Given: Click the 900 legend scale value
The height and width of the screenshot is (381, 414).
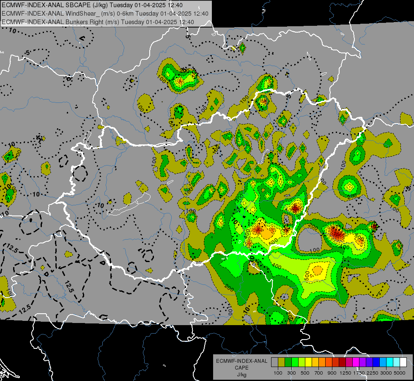Looking at the screenshot, I should tap(332, 373).
